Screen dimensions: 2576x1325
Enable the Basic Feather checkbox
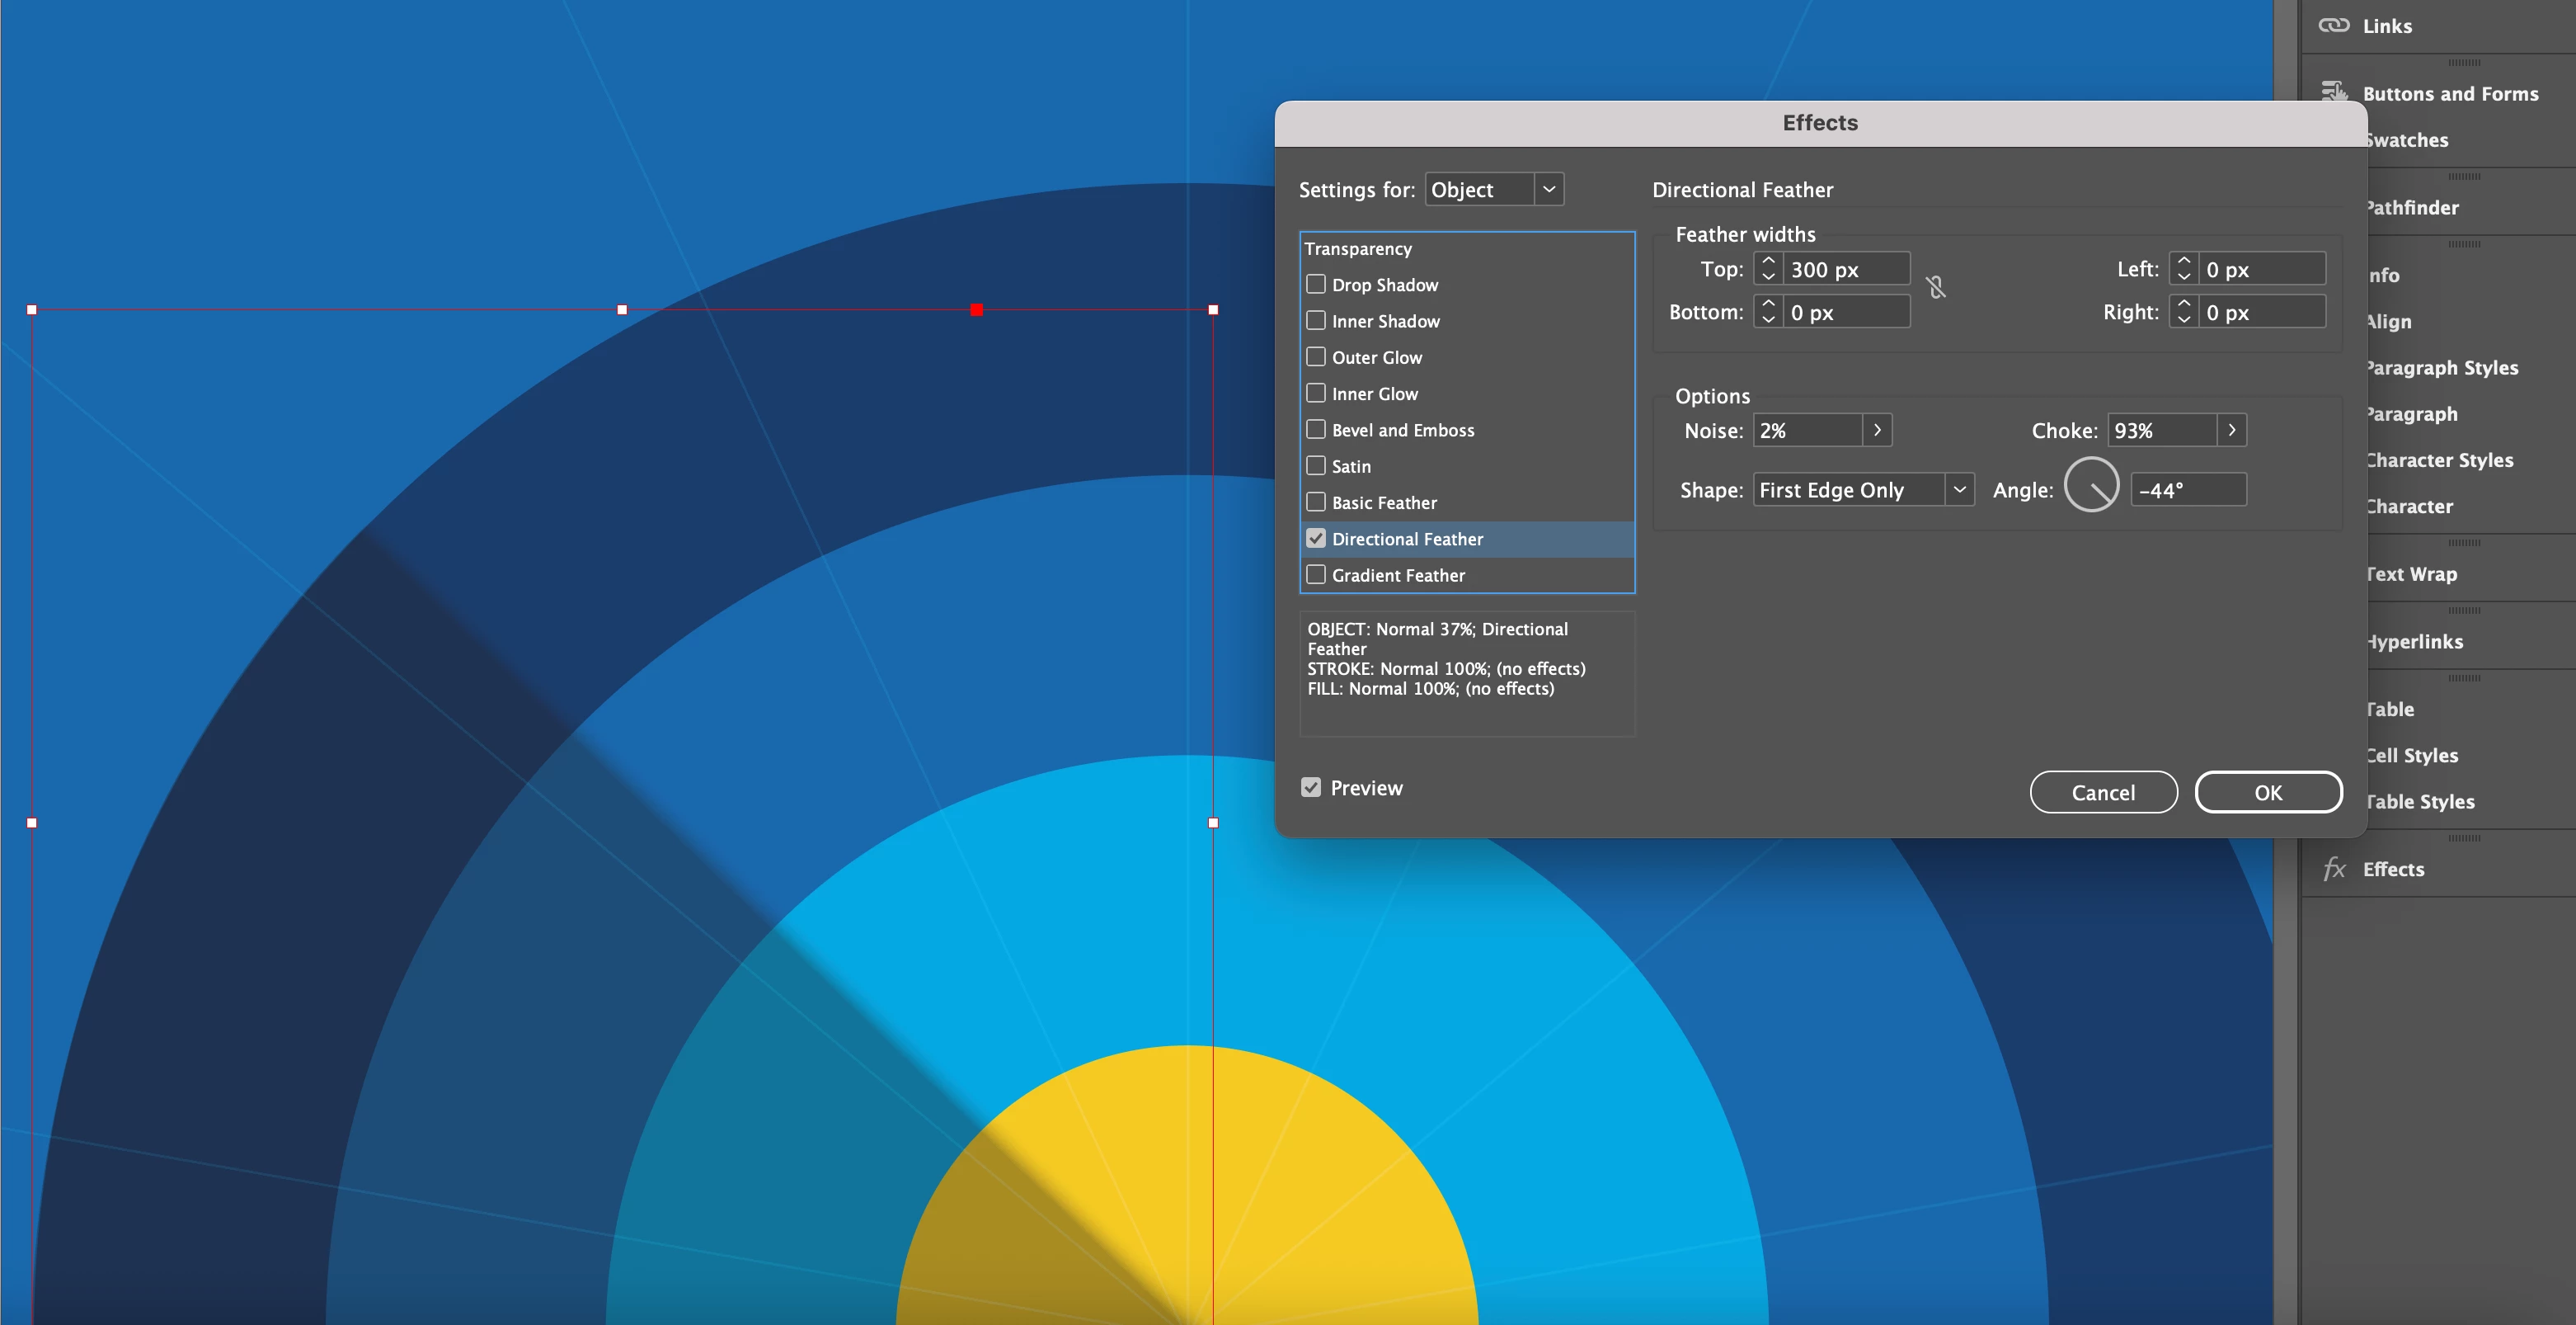(x=1316, y=502)
